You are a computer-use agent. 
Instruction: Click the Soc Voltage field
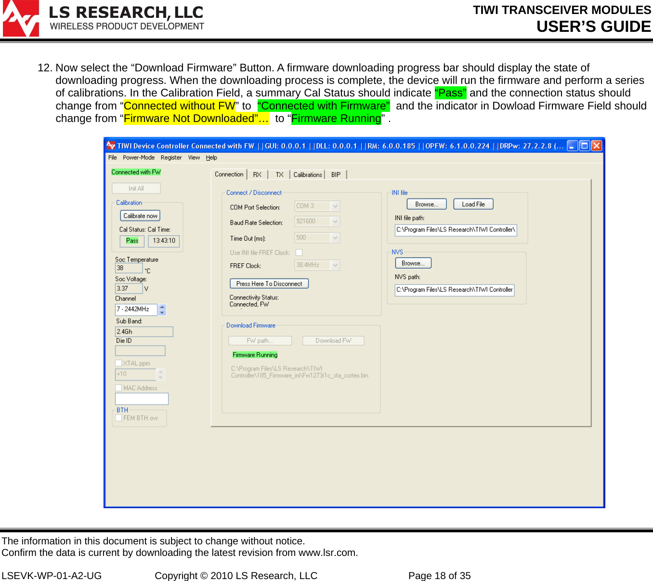coord(129,289)
